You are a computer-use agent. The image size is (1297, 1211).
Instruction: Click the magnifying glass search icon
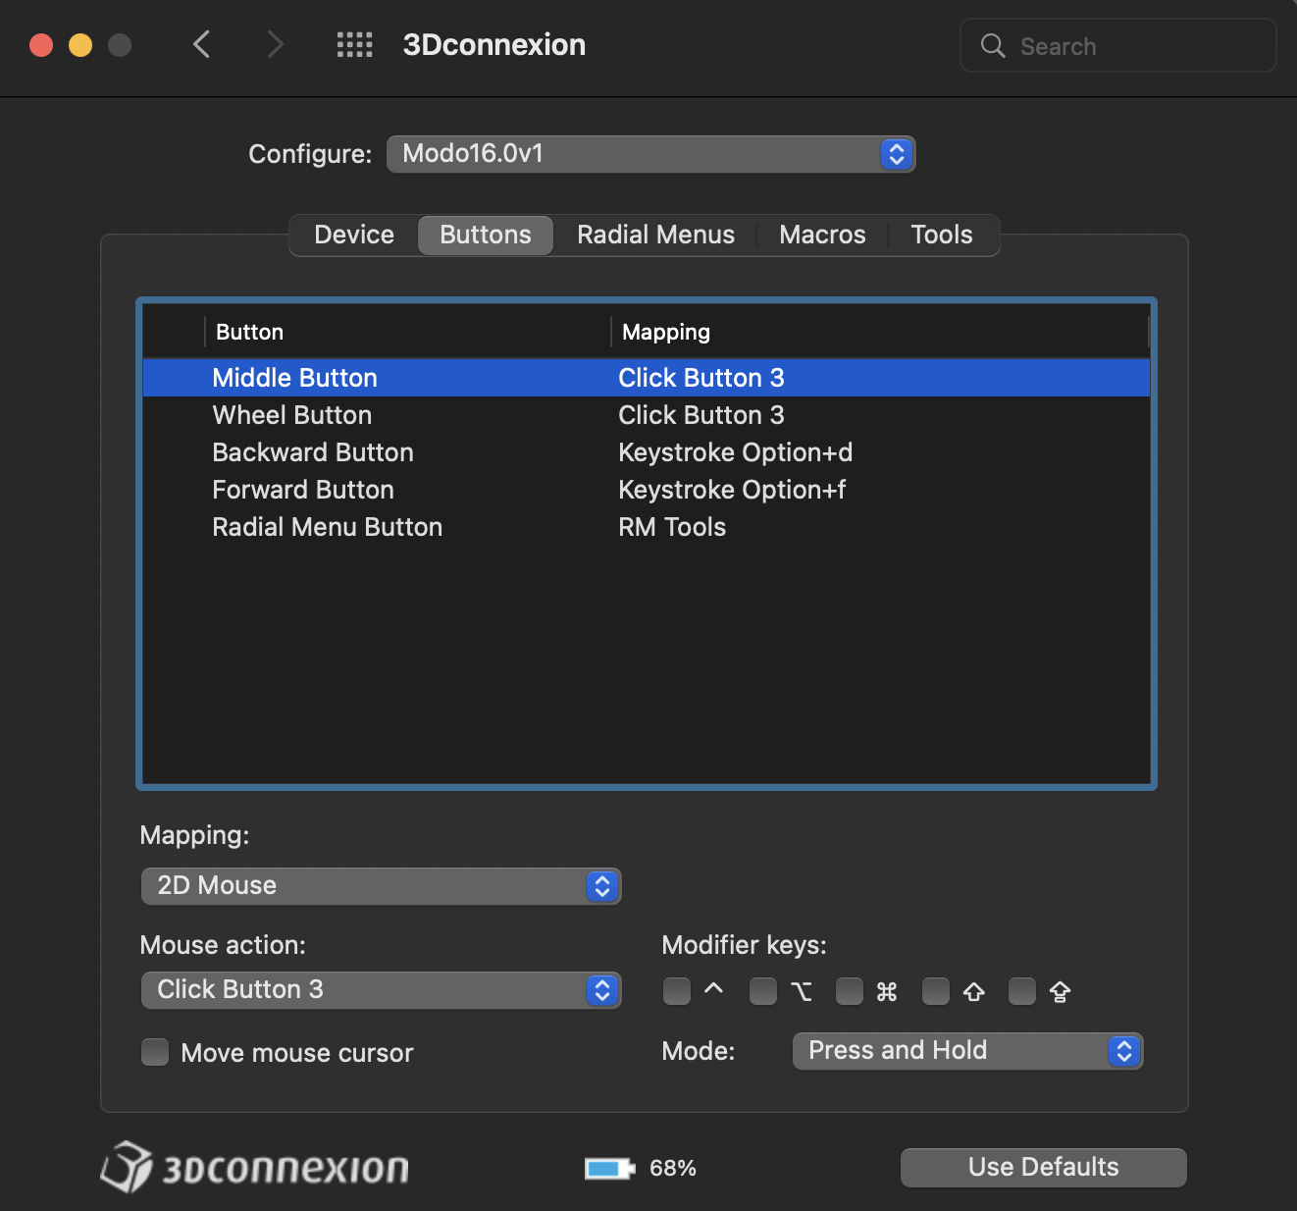(x=993, y=46)
